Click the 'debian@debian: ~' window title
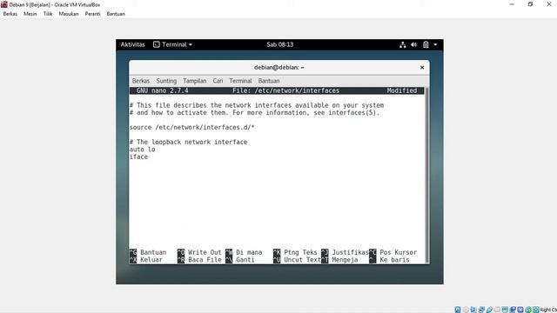 click(278, 68)
